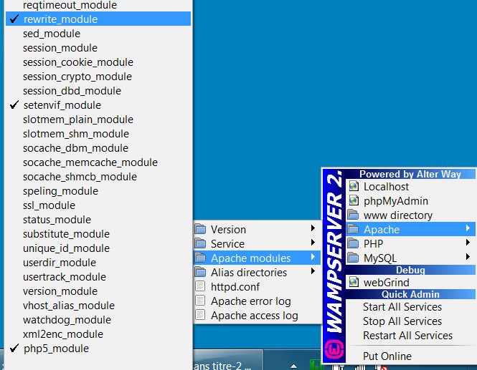Enable the session_cookie_module
This screenshot has width=477, height=370.
[x=98, y=62]
